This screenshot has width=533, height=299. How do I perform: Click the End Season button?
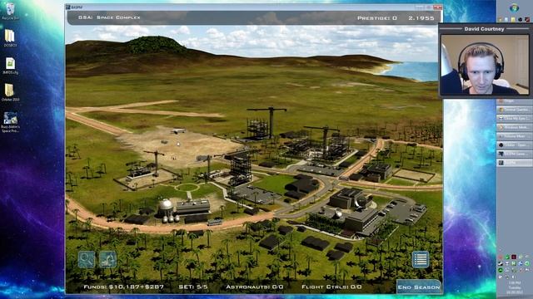pos(419,287)
